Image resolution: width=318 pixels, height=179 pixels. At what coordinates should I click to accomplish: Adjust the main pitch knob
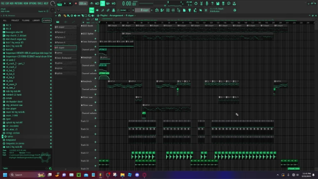pos(52,10)
